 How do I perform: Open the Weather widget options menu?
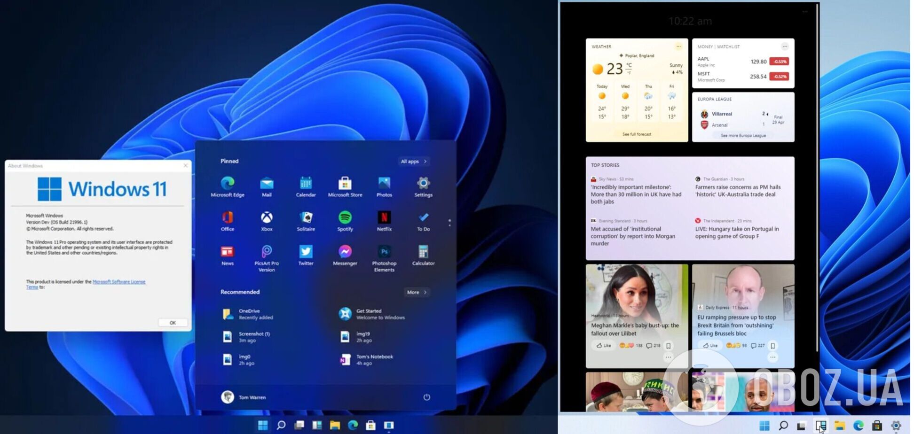[678, 46]
